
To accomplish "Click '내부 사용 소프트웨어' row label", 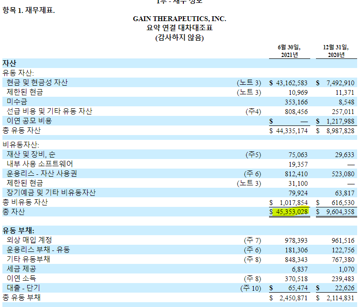I will [x=40, y=164].
